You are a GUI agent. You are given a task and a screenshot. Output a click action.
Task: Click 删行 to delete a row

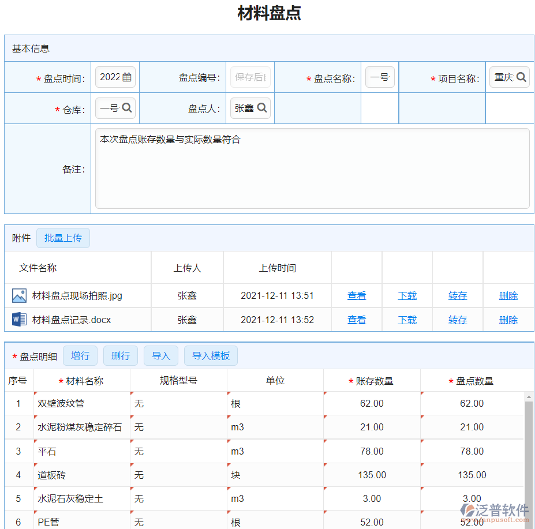click(121, 355)
